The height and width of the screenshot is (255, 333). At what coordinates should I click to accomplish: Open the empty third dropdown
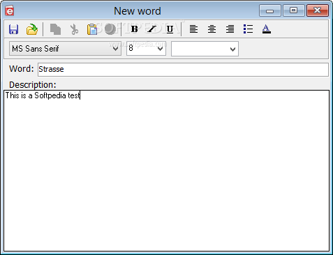point(205,49)
